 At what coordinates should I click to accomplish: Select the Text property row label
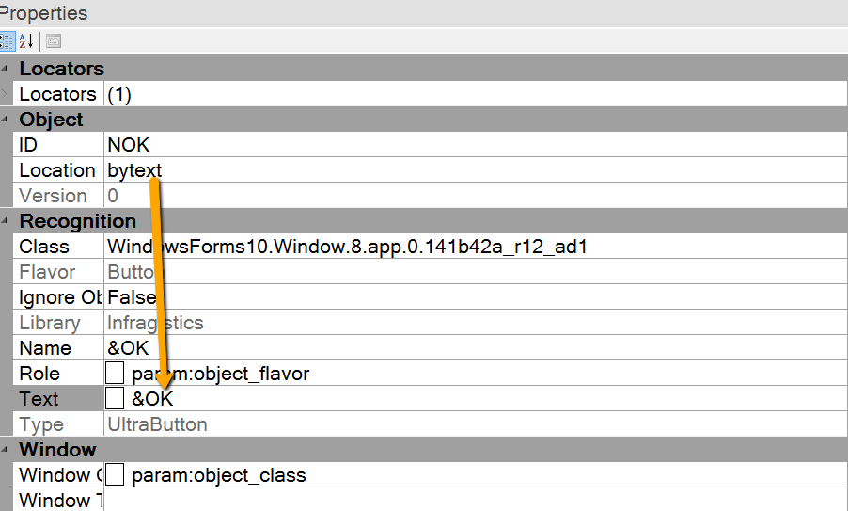point(39,399)
